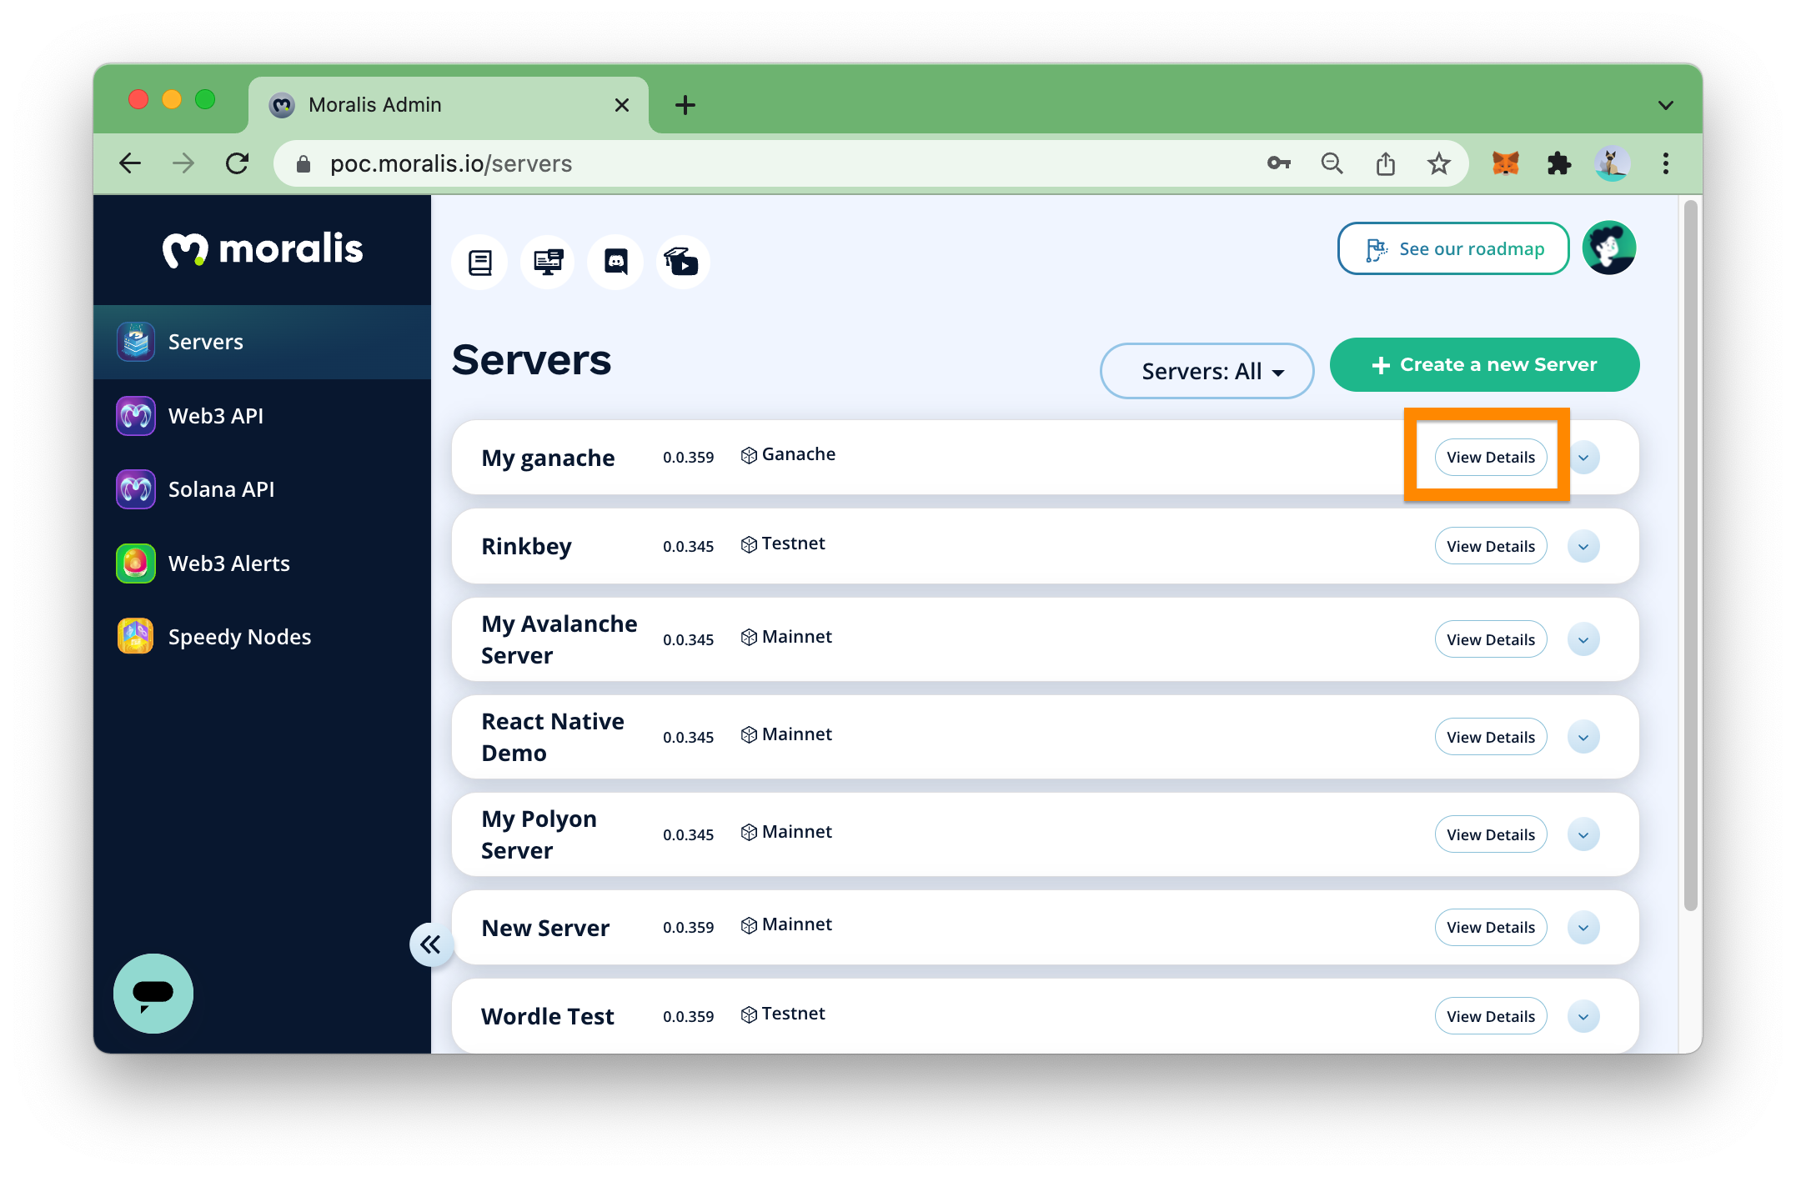Viewport: 1796px width, 1177px height.
Task: Click the Moralis logo in sidebar
Action: tap(263, 249)
